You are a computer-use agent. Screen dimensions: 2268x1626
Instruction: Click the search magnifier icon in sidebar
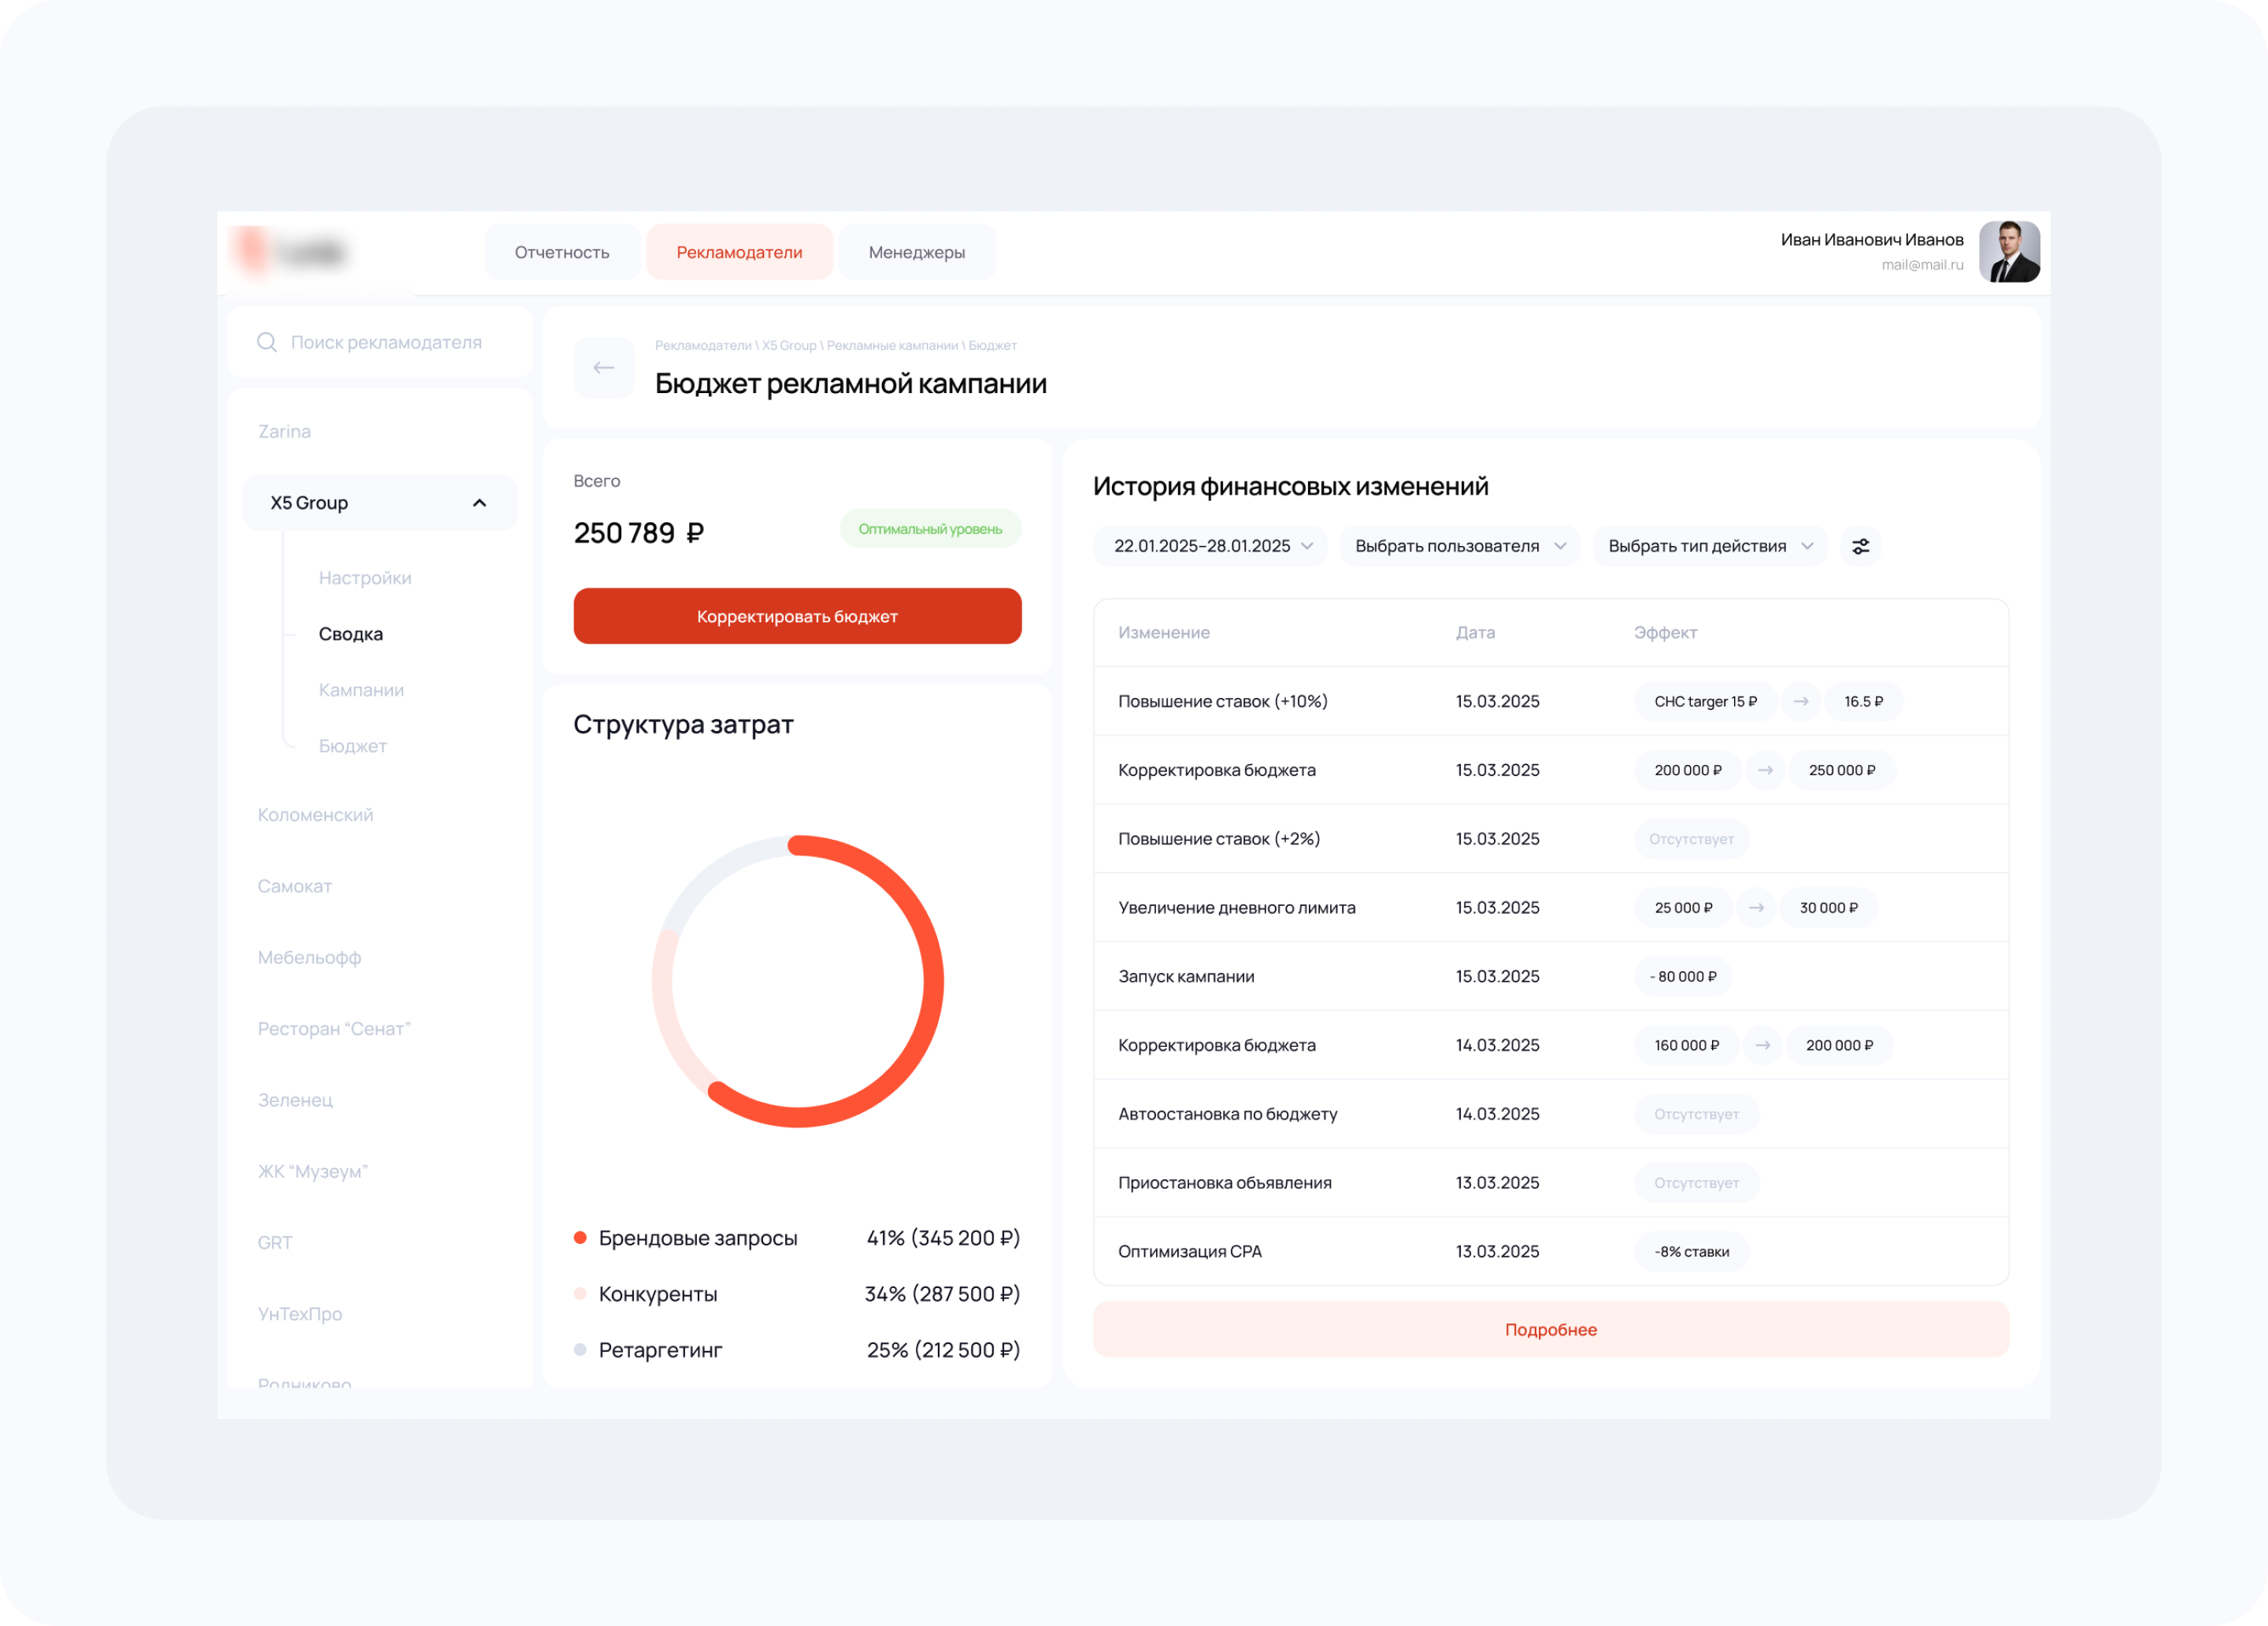coord(267,342)
